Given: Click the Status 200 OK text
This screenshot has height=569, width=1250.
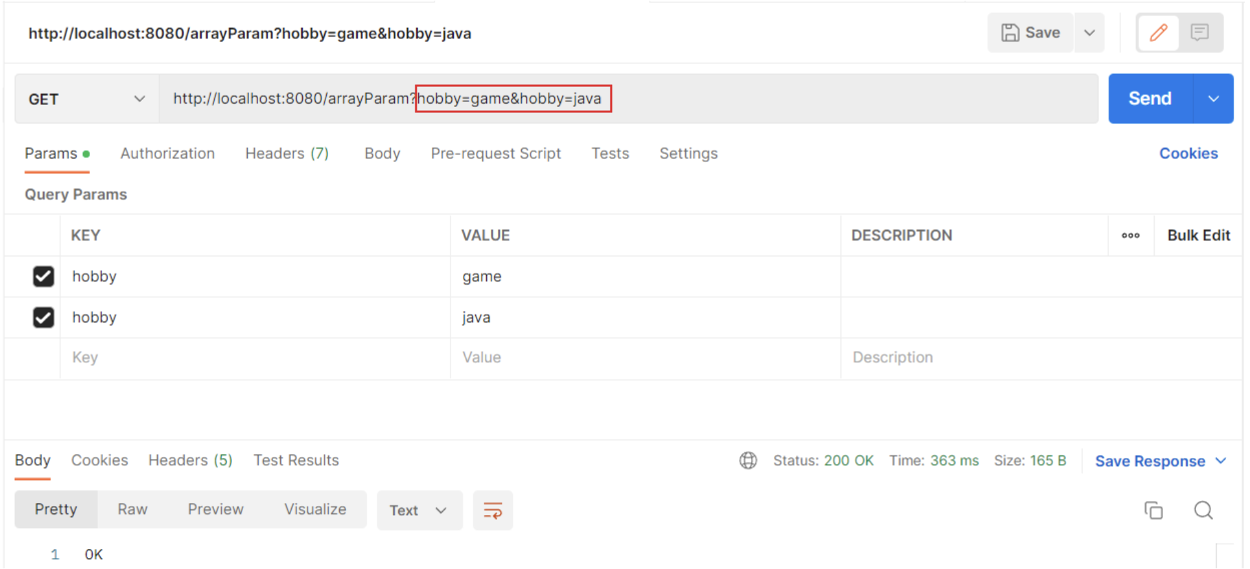Looking at the screenshot, I should [x=823, y=461].
